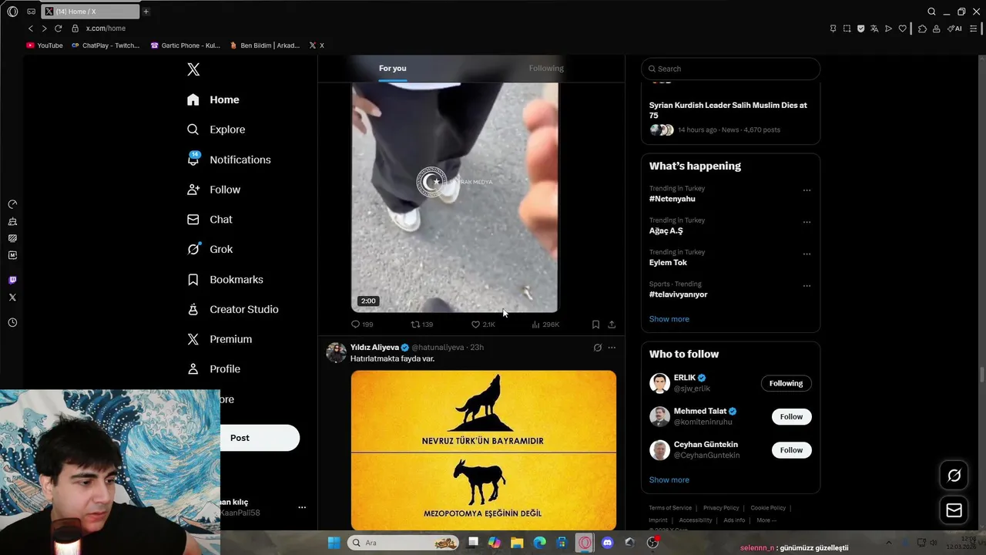Open Bookmarks in sidebar
Viewport: 986px width, 555px height.
(225, 279)
